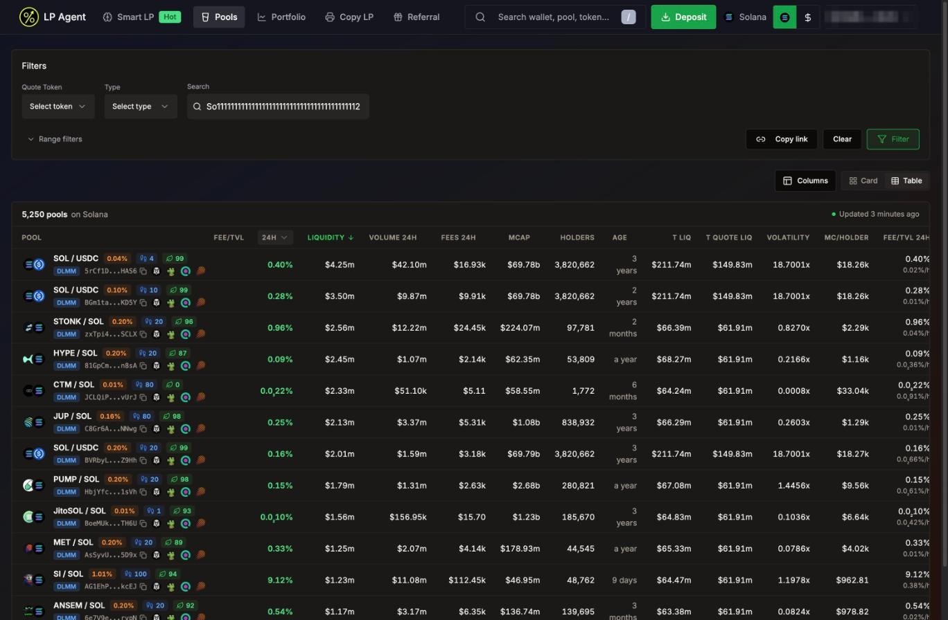The height and width of the screenshot is (620, 948).
Task: Click the Holders column header
Action: [577, 237]
